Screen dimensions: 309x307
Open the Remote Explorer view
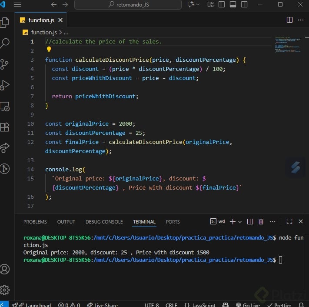[5, 106]
